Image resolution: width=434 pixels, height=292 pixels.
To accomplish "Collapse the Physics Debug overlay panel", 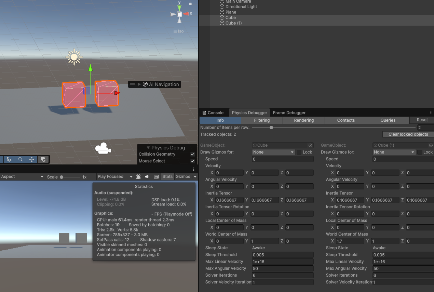I will [x=148, y=148].
